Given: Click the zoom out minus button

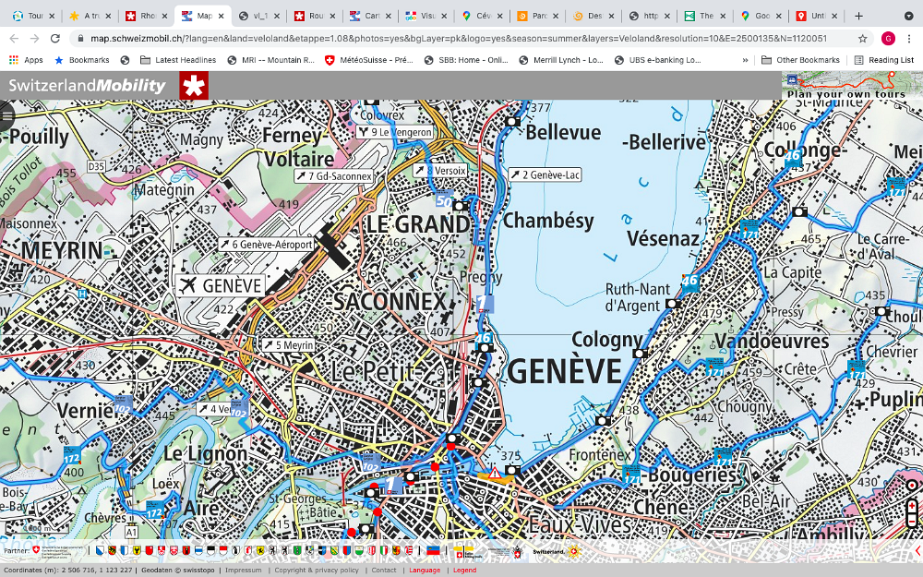Looking at the screenshot, I should (x=912, y=521).
